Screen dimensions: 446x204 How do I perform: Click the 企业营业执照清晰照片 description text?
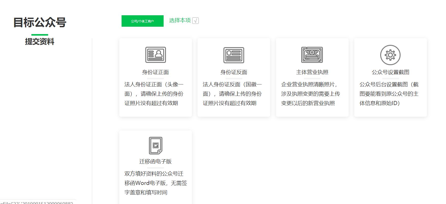(311, 94)
